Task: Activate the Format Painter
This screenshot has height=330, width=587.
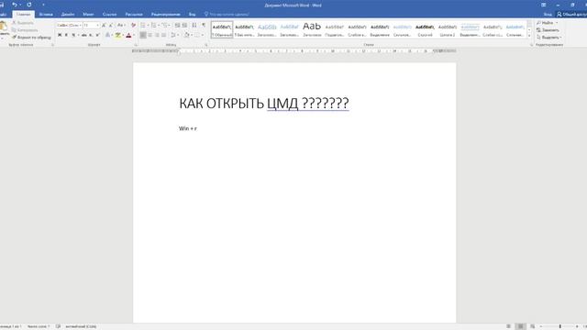Action: pyautogui.click(x=31, y=38)
